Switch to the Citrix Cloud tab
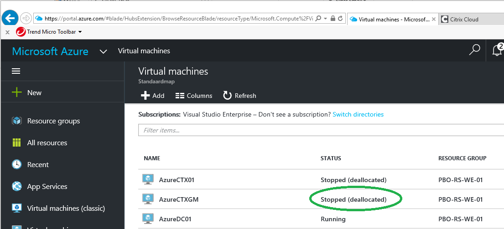This screenshot has width=504, height=229. tap(464, 19)
